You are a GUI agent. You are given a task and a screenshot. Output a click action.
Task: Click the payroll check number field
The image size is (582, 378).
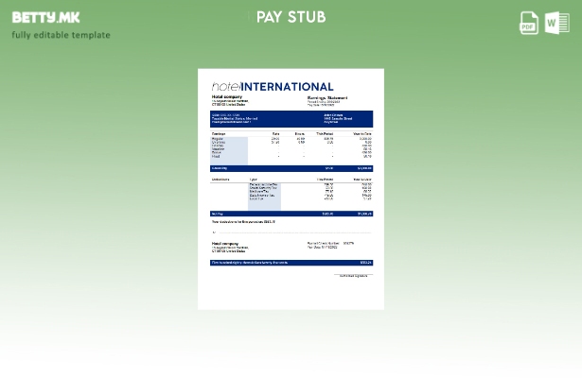[330, 243]
